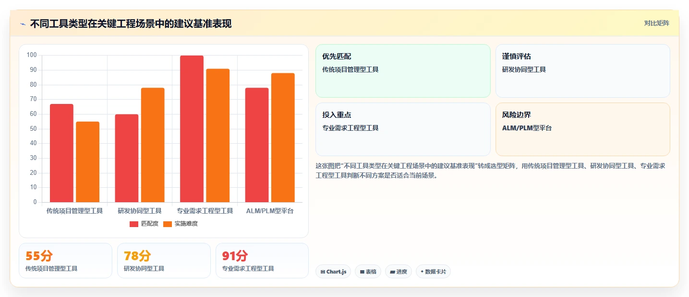Viewport: 689px width, 297px height.
Task: Select the 进度 tag
Action: [399, 272]
